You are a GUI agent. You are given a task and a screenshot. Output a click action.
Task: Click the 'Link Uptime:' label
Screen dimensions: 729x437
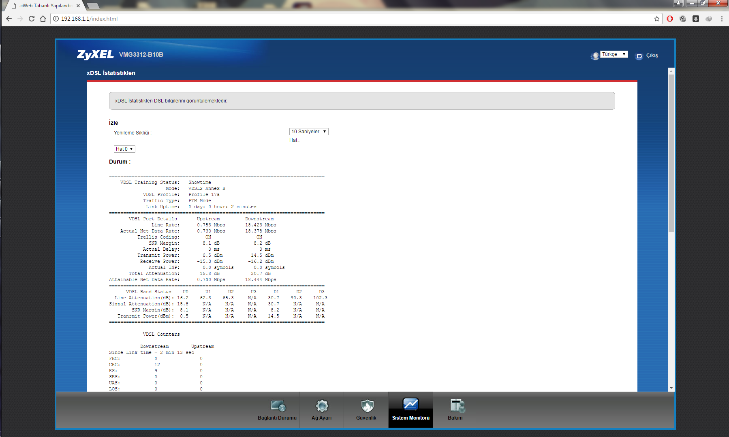162,207
